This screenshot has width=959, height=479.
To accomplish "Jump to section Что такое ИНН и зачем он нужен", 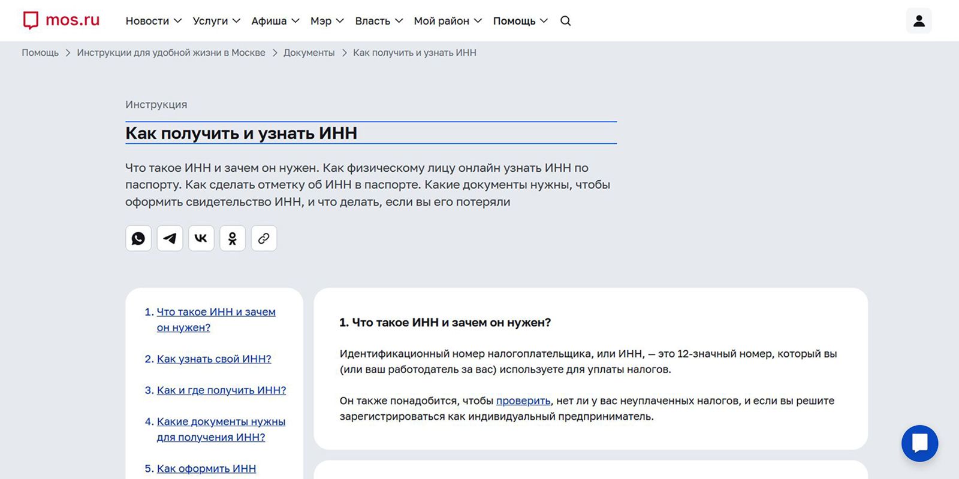I will [x=216, y=320].
